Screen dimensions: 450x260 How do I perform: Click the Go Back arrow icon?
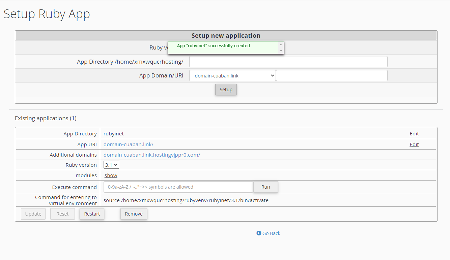[259, 233]
